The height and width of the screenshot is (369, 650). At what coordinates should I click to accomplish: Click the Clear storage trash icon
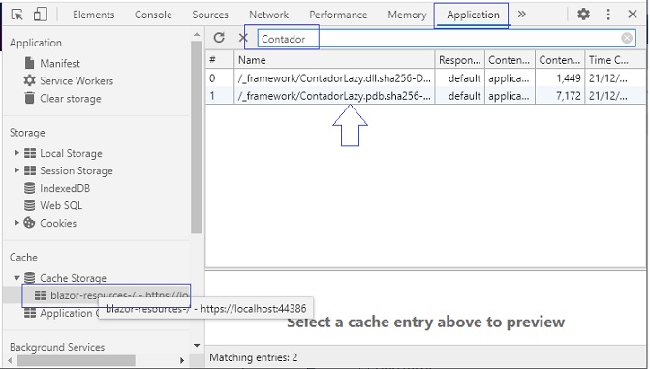[29, 98]
